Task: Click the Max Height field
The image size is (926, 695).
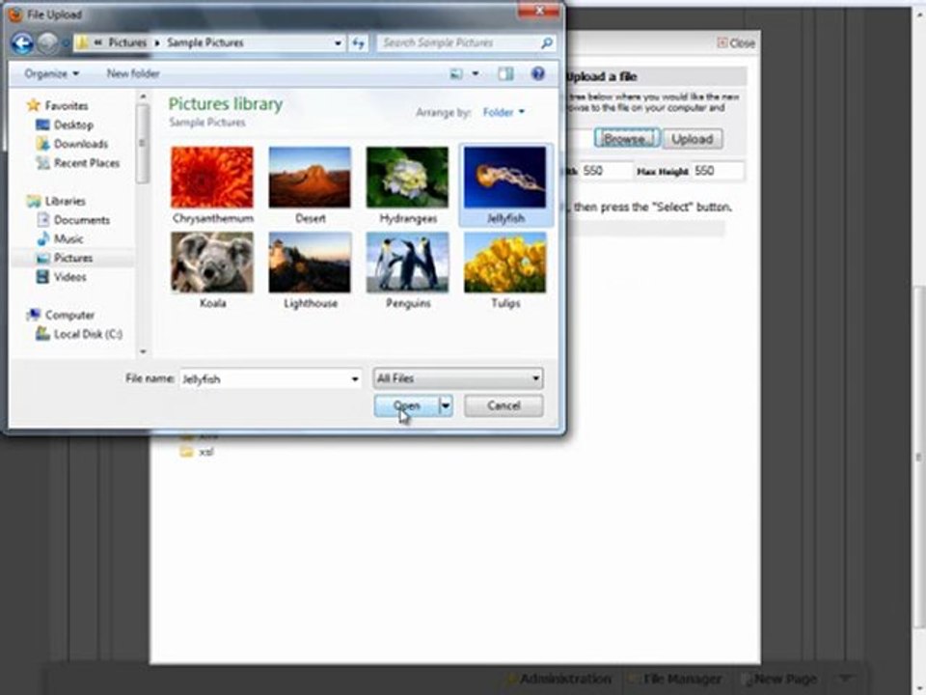Action: click(718, 172)
